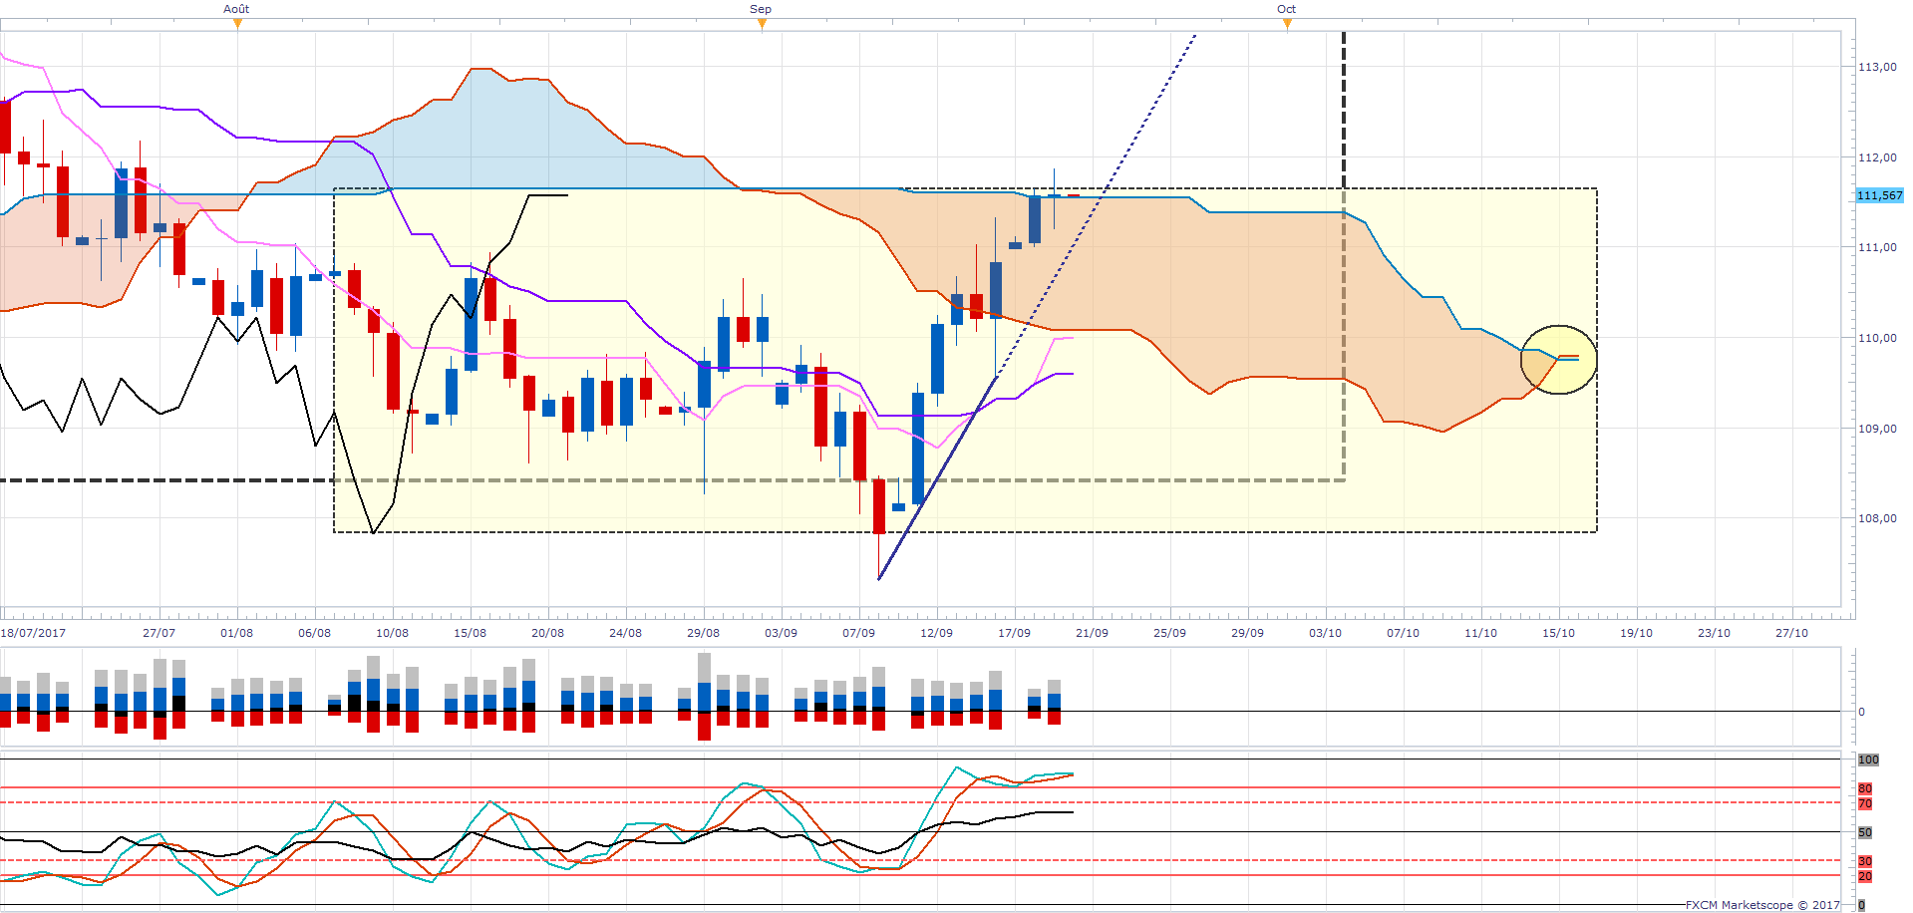1913x913 pixels.
Task: Select the 11/10 date label
Action: click(1480, 633)
